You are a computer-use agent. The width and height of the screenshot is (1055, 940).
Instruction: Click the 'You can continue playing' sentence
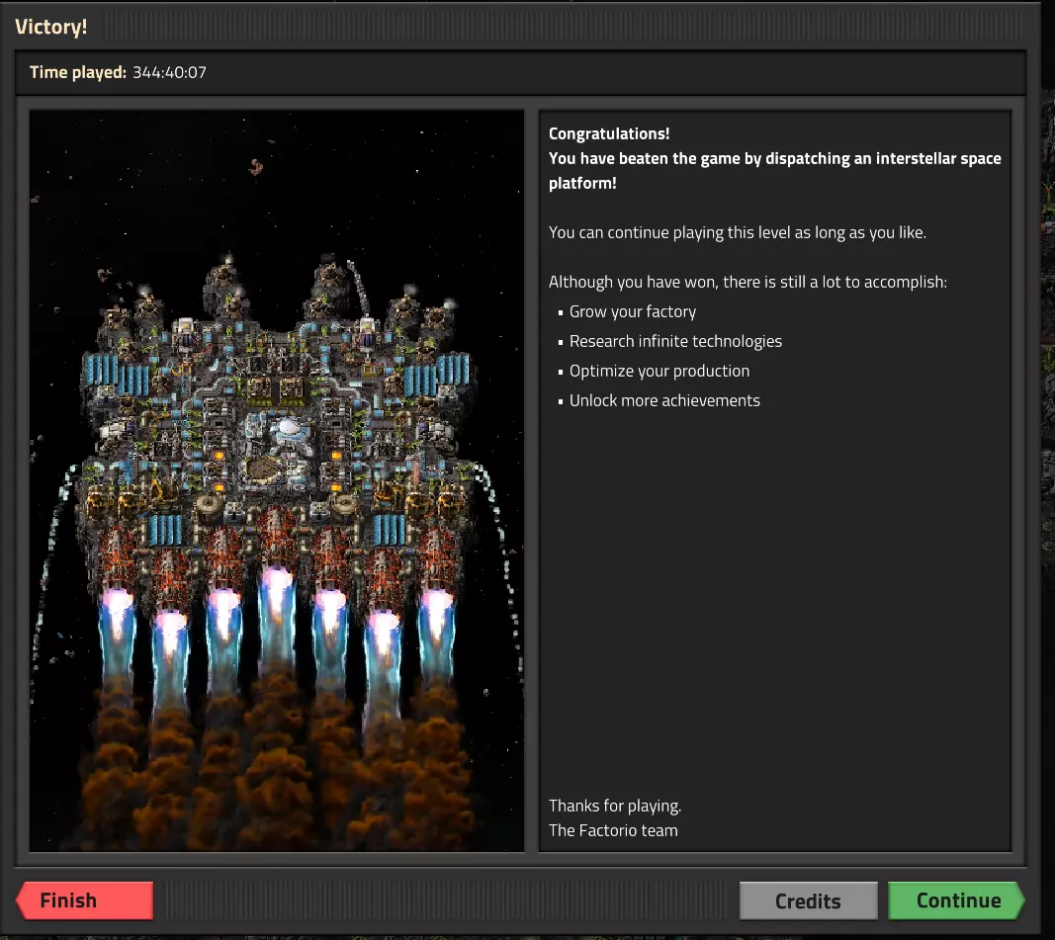(x=738, y=232)
